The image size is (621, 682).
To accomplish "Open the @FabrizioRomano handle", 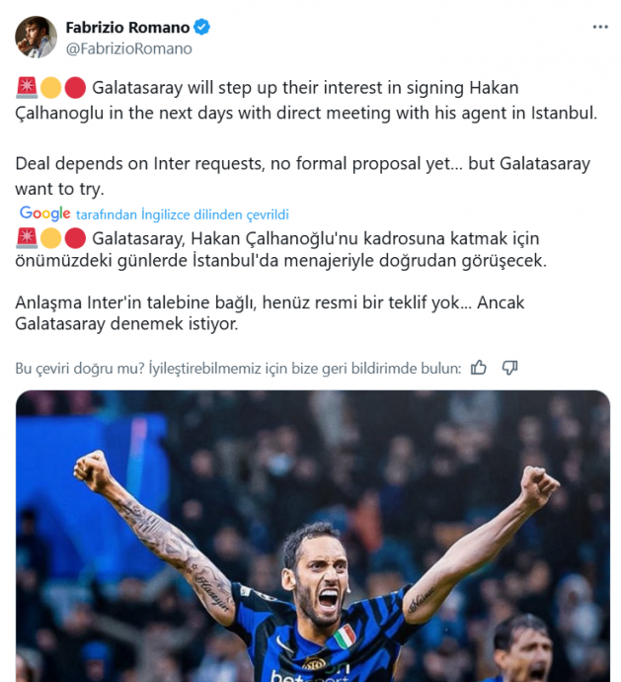I will (x=129, y=48).
